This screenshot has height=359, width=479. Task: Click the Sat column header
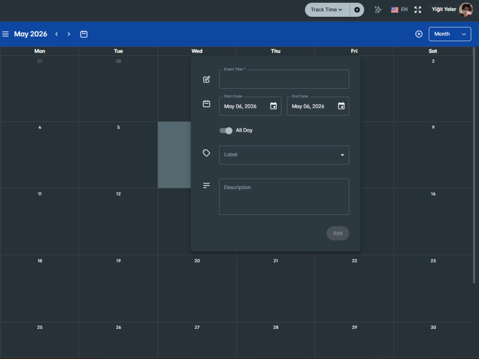[433, 51]
